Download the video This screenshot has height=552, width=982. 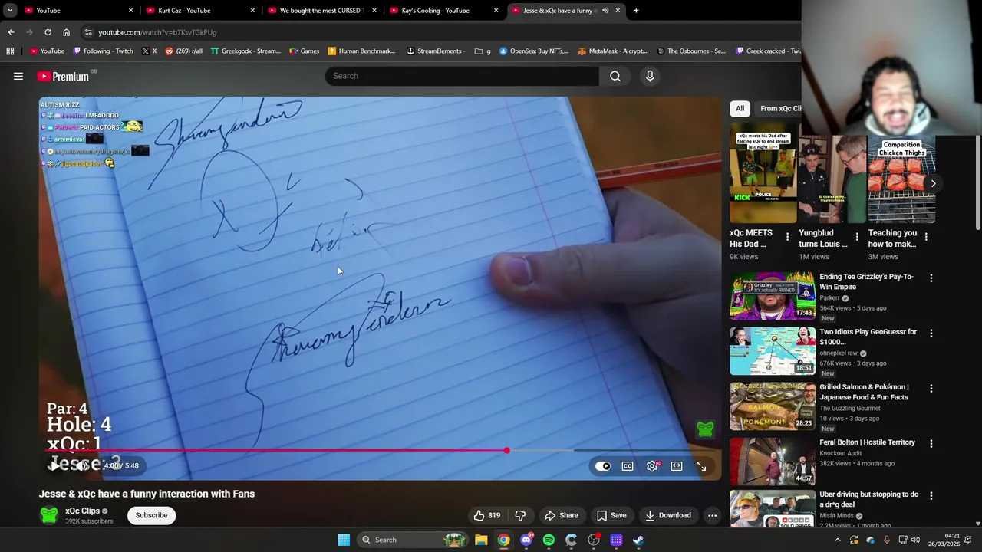point(668,515)
